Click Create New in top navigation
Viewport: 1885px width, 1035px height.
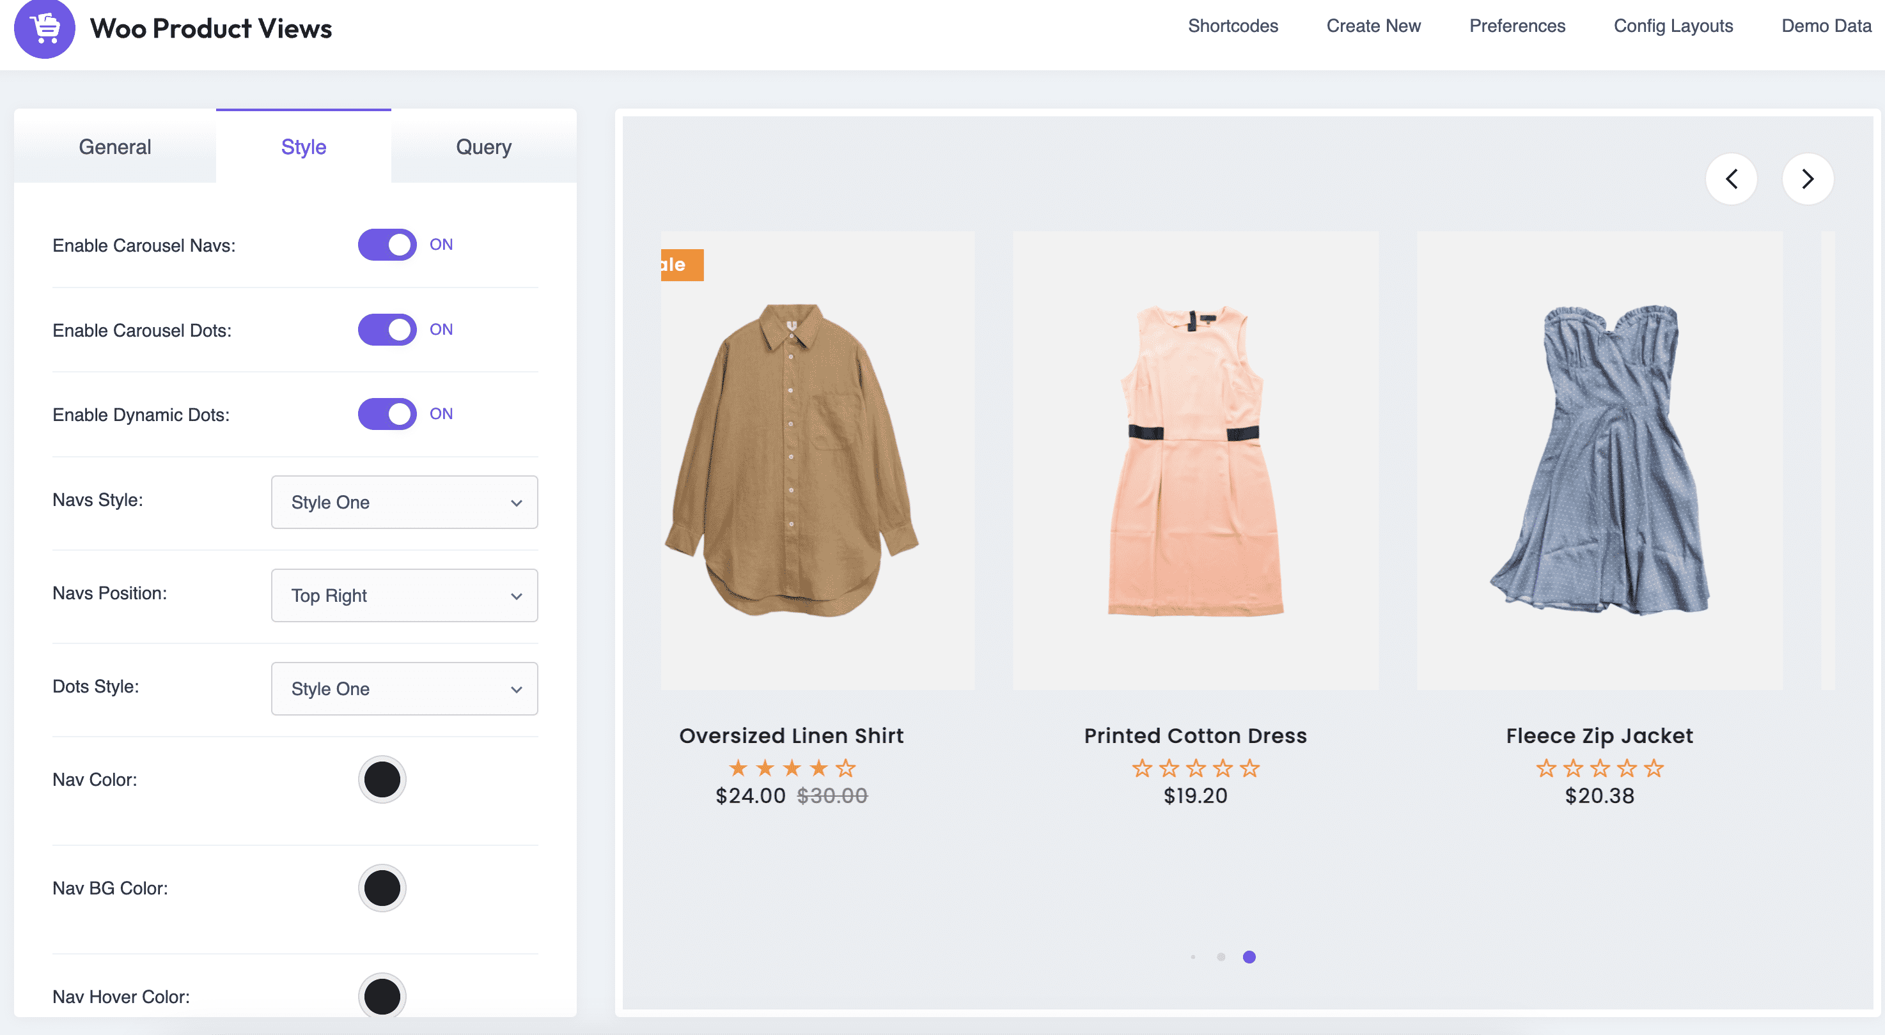click(1373, 26)
